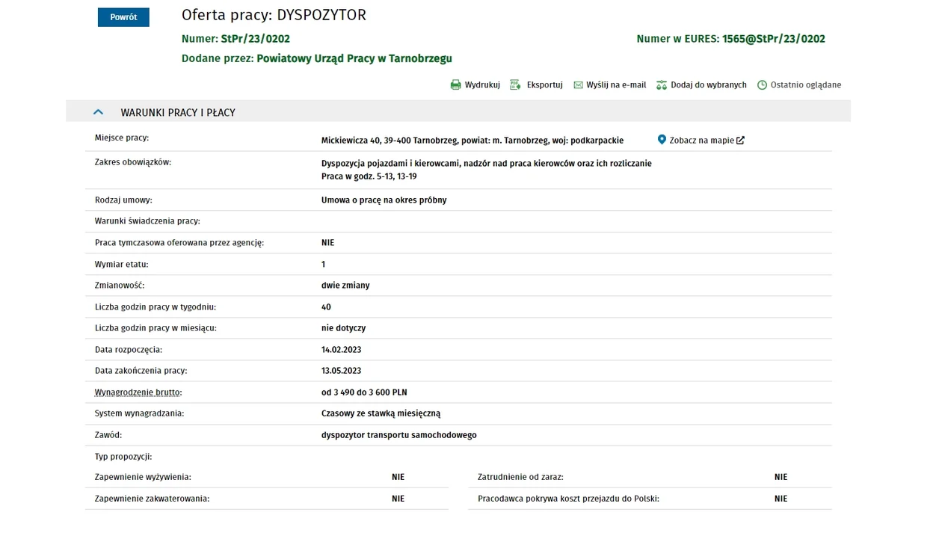Viewport: 942px width, 536px height.
Task: Click the icon beside Dodaj do wybranych
Action: point(662,85)
